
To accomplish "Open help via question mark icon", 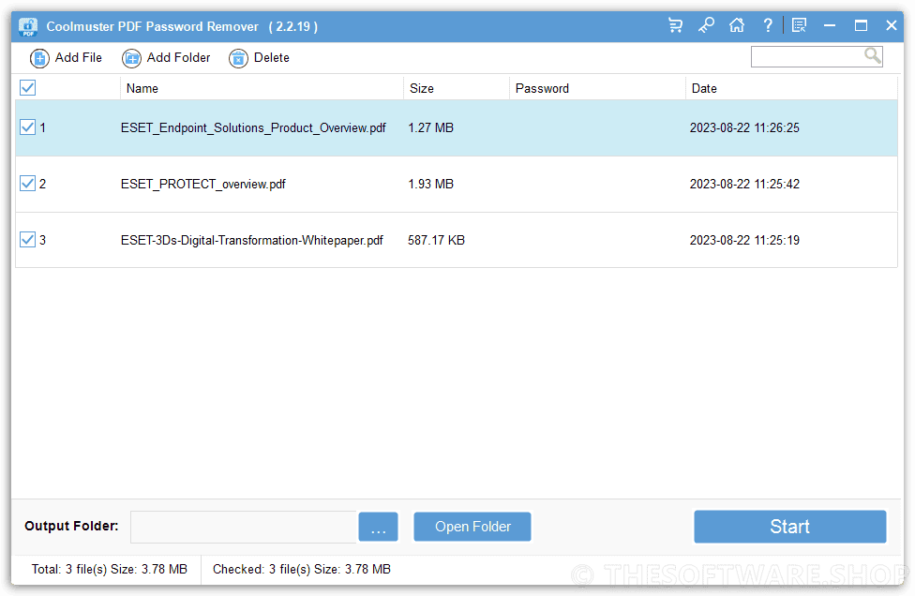I will [x=768, y=25].
